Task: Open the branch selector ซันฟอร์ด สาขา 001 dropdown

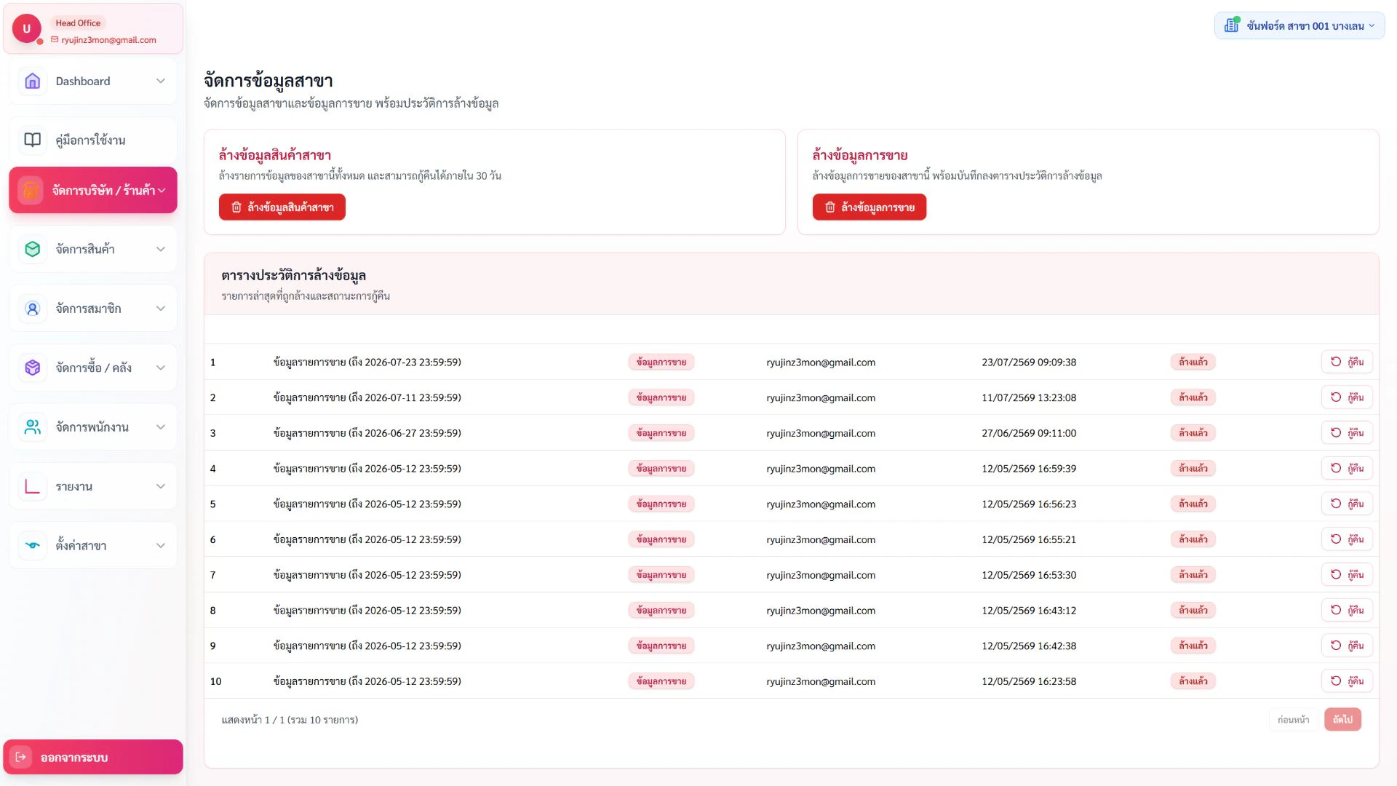Action: (x=1300, y=25)
